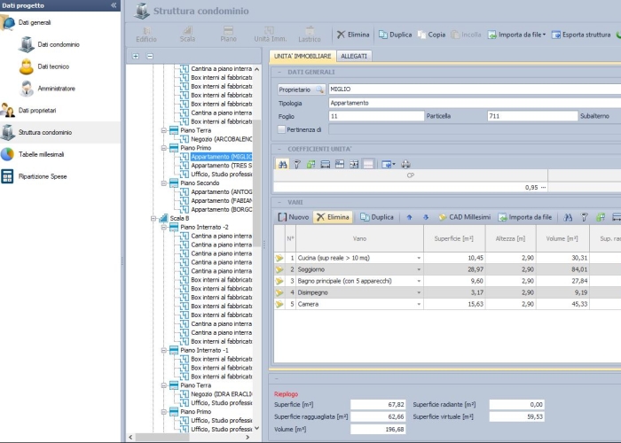The image size is (621, 443).
Task: Collapse all tree nodes with minus button
Action: pos(150,56)
